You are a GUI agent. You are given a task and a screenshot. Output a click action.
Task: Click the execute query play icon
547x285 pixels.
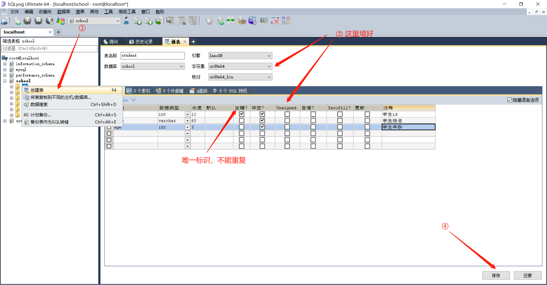pos(27,21)
